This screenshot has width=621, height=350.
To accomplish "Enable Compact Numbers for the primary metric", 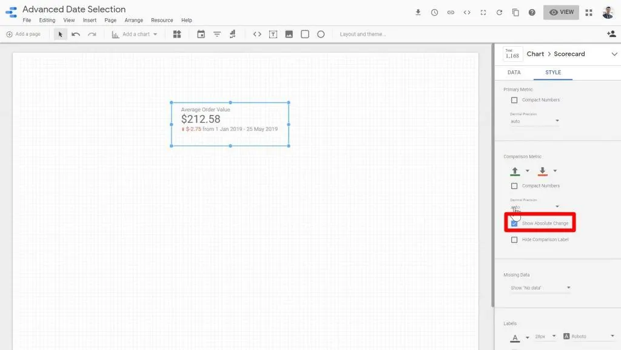I will [514, 100].
